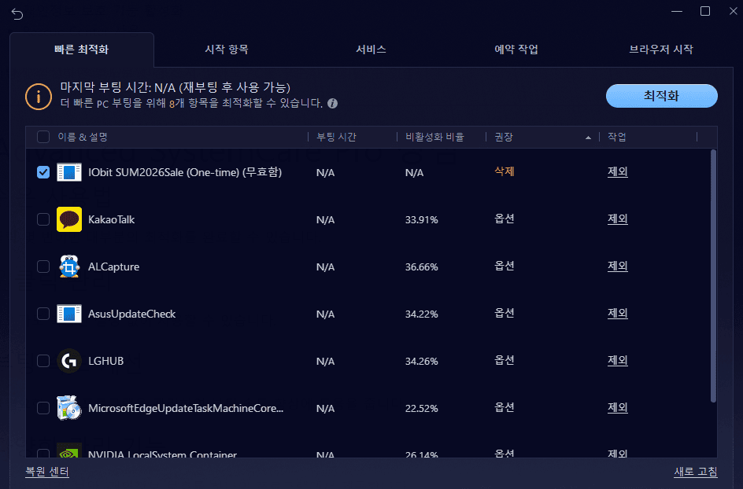This screenshot has height=489, width=743.
Task: Click the 작업 column header
Action: 617,138
